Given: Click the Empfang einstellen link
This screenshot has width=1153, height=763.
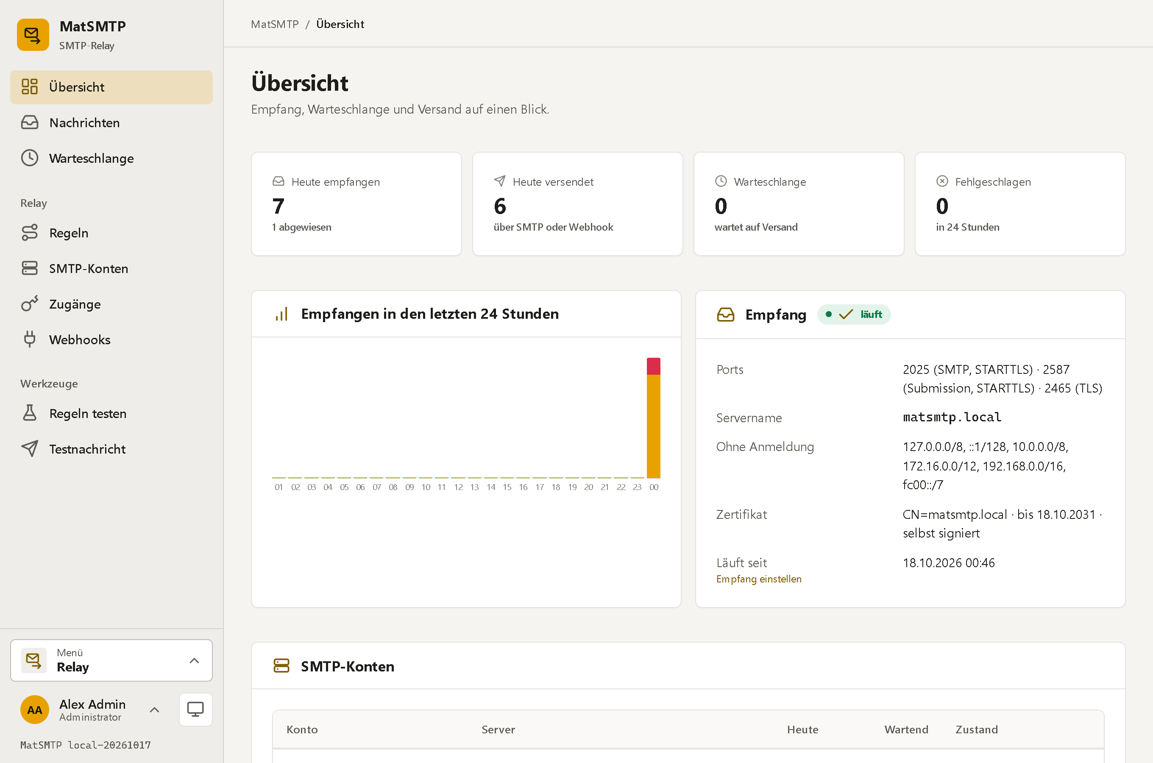Looking at the screenshot, I should (758, 579).
